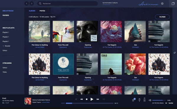Click the Digital Tropics album name
177x109 pixels.
click(37, 102)
